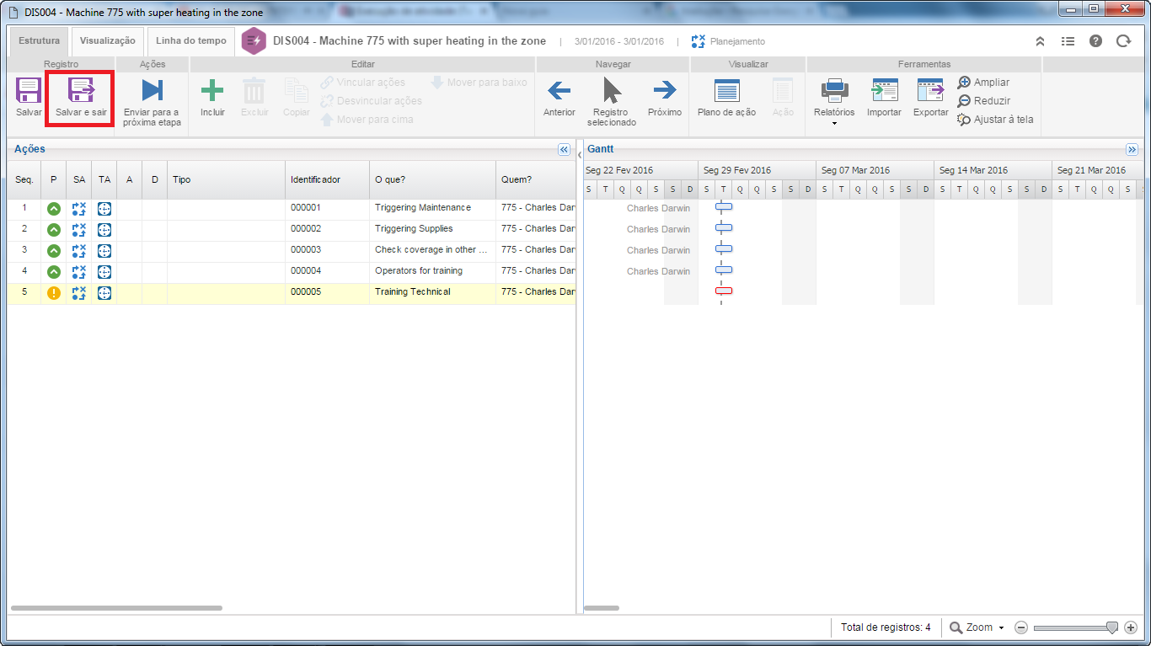The height and width of the screenshot is (646, 1151).
Task: Click the Planejamento status icon
Action: point(699,41)
